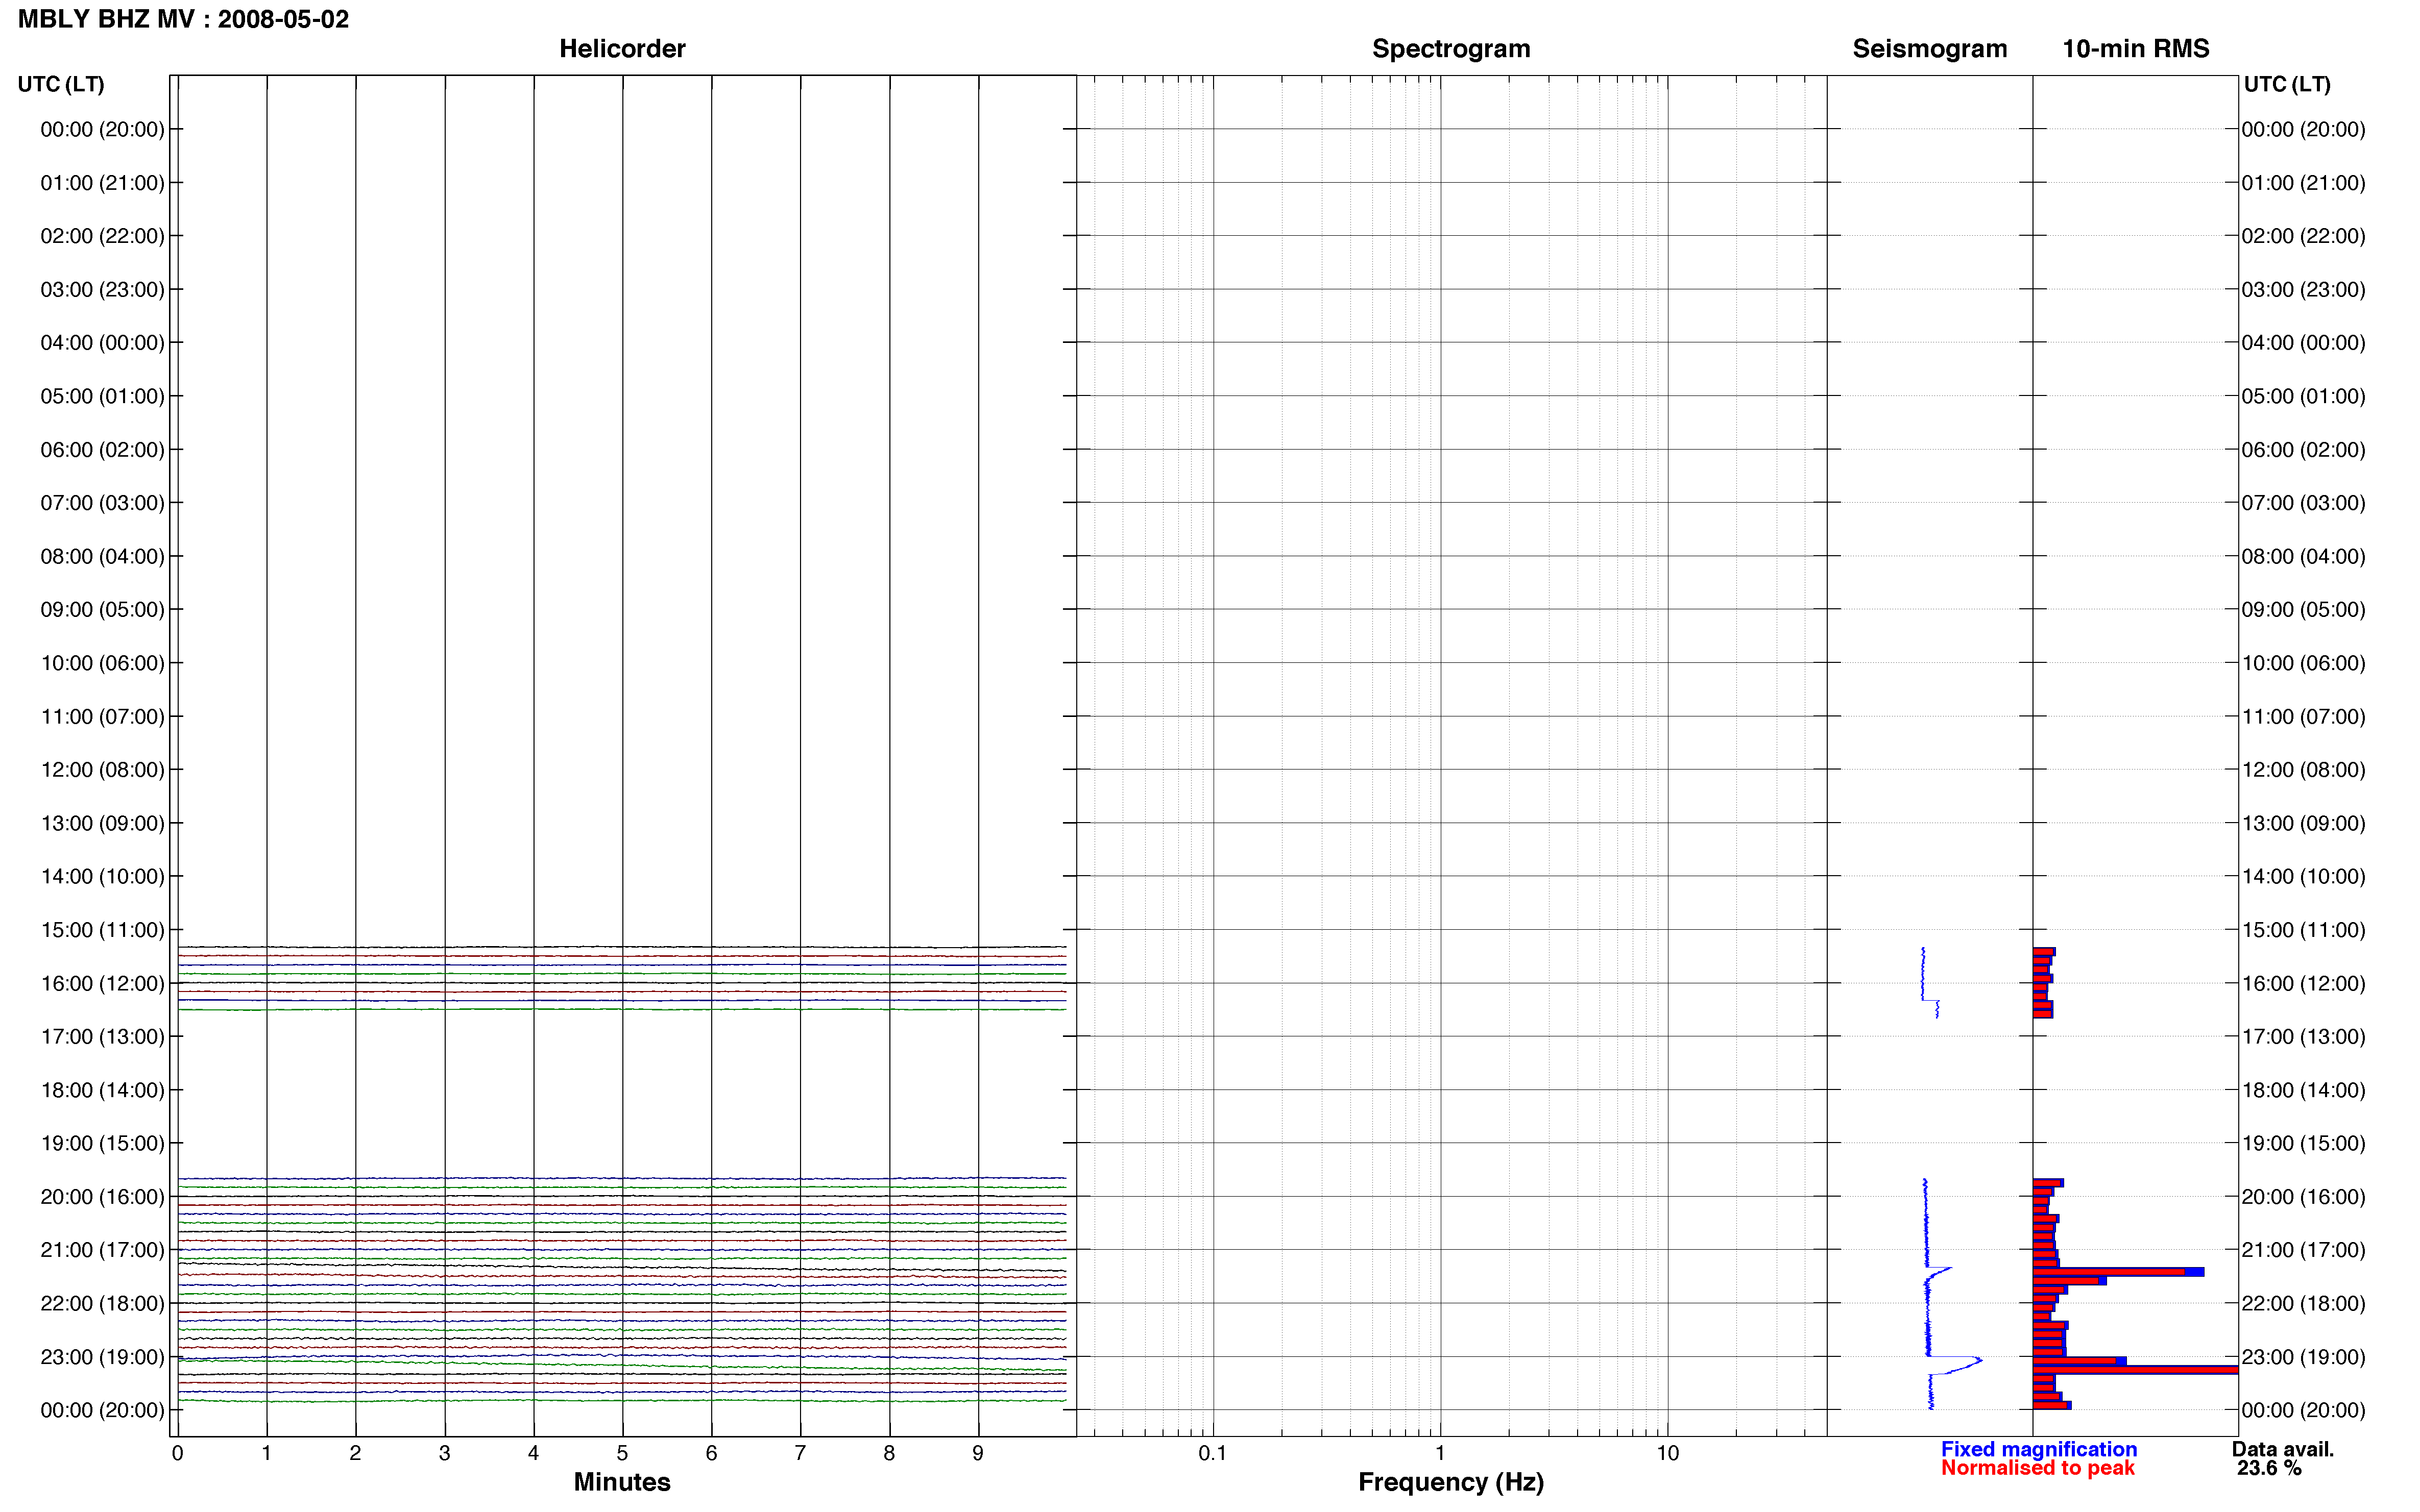Click the '1' Hz frequency tick label
The image size is (2420, 1512).
(1440, 1453)
